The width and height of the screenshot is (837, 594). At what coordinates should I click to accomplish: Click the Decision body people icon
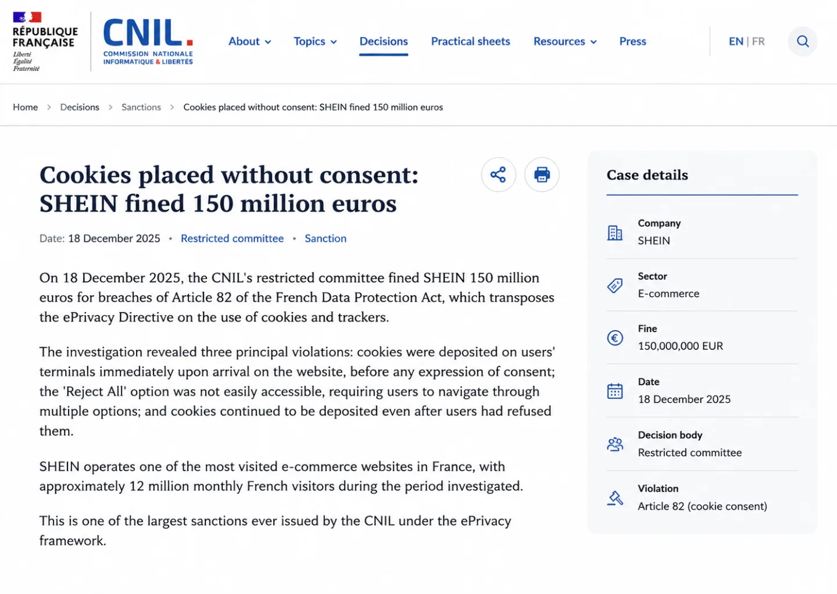pyautogui.click(x=615, y=445)
